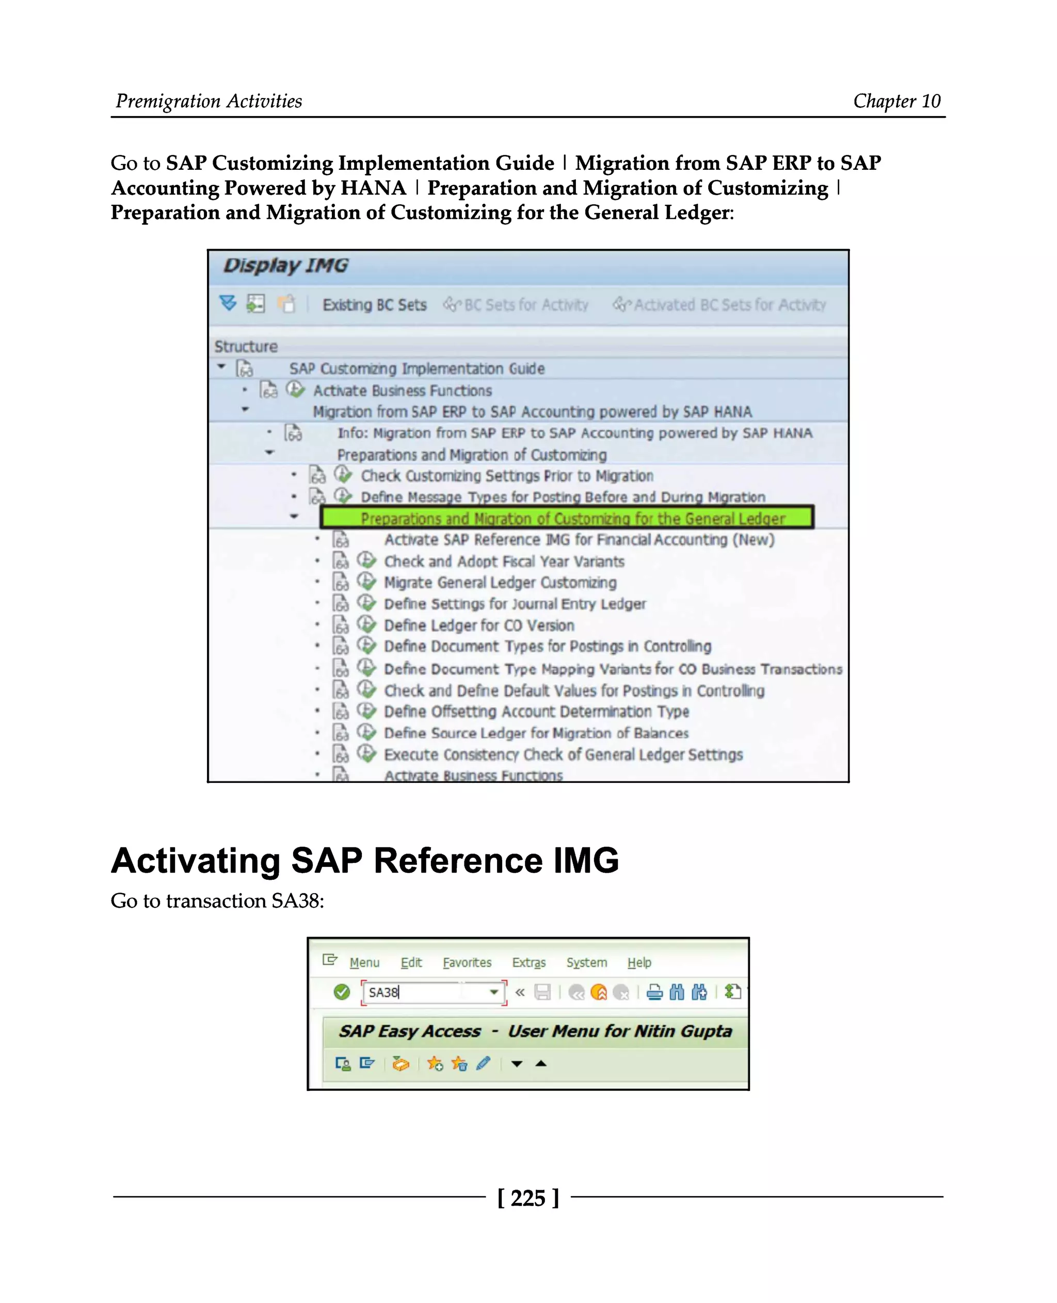
Task: Collapse Preparations and Migration of Customizing node
Action: point(270,453)
